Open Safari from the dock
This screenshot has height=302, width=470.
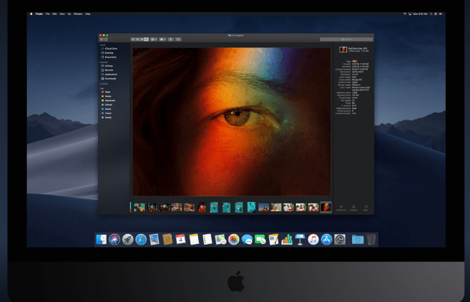141,240
